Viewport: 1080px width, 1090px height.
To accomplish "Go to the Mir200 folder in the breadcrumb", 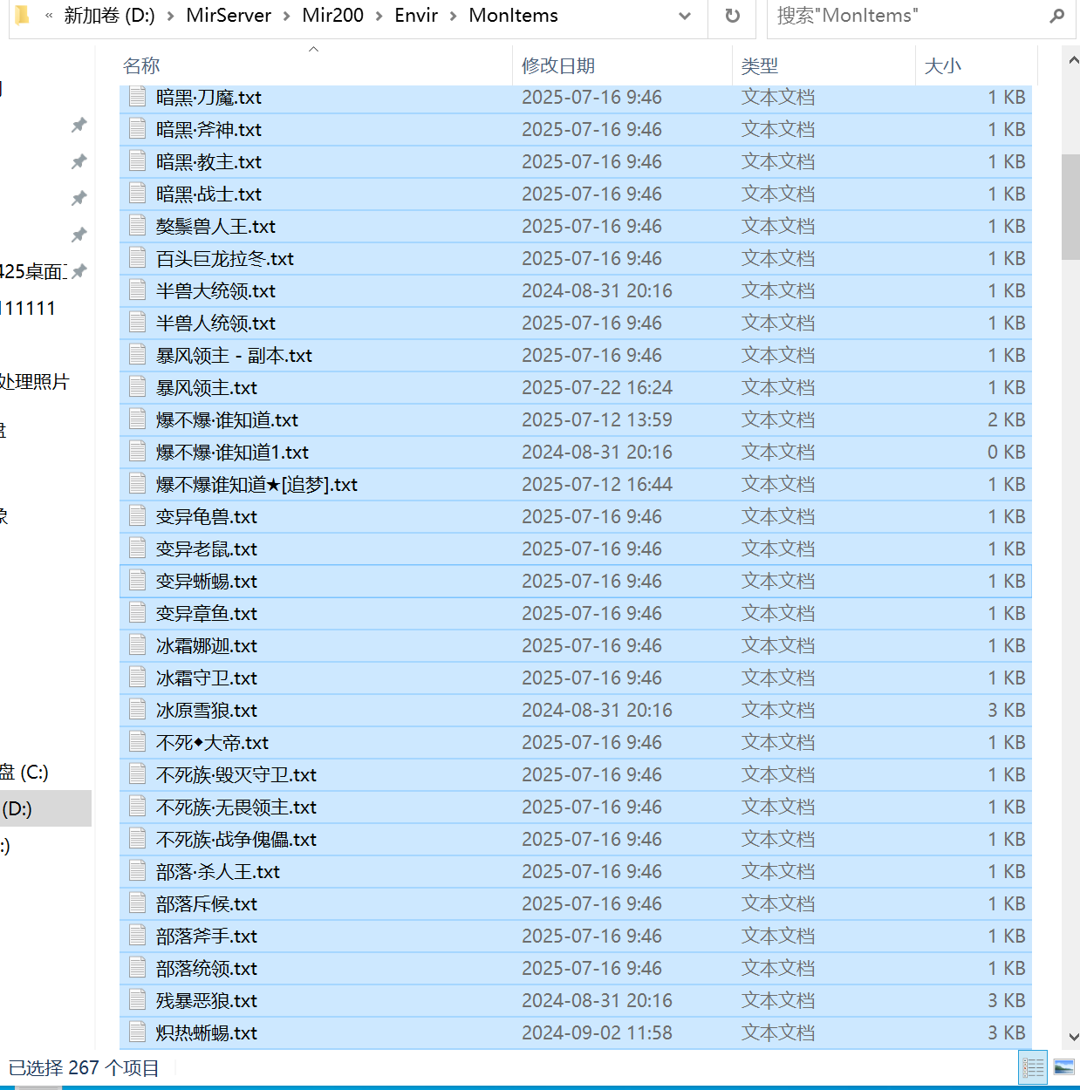I will pos(332,16).
